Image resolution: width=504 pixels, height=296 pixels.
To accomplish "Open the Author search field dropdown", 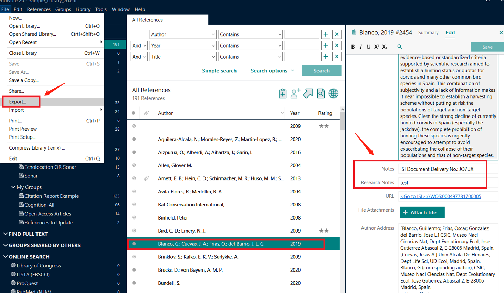I will point(213,34).
